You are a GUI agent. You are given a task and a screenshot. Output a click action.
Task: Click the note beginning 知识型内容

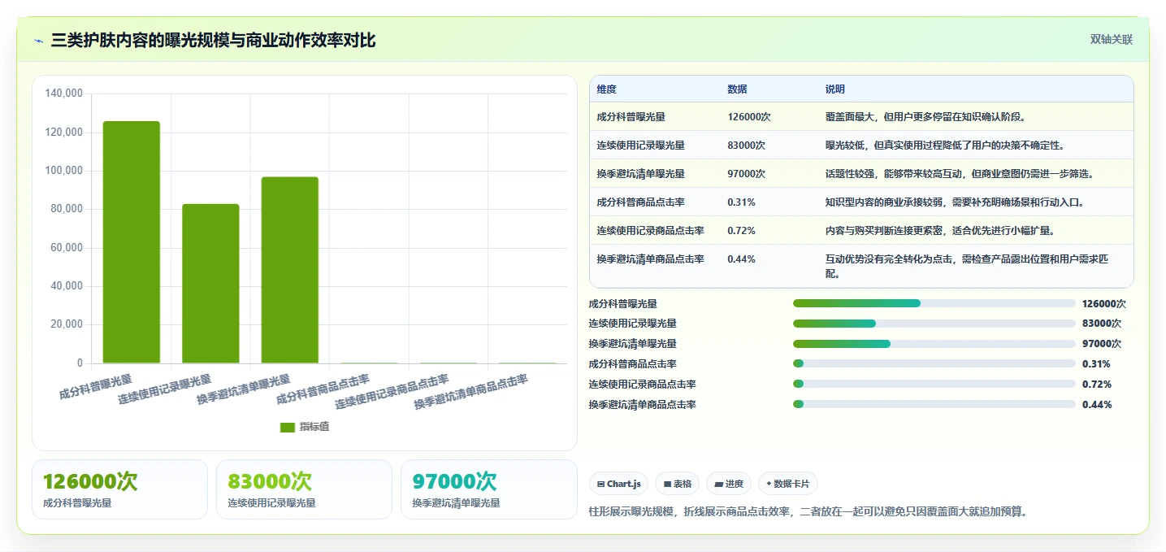[954, 202]
